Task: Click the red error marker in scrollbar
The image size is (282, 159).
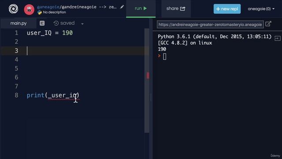Action: tap(148, 76)
